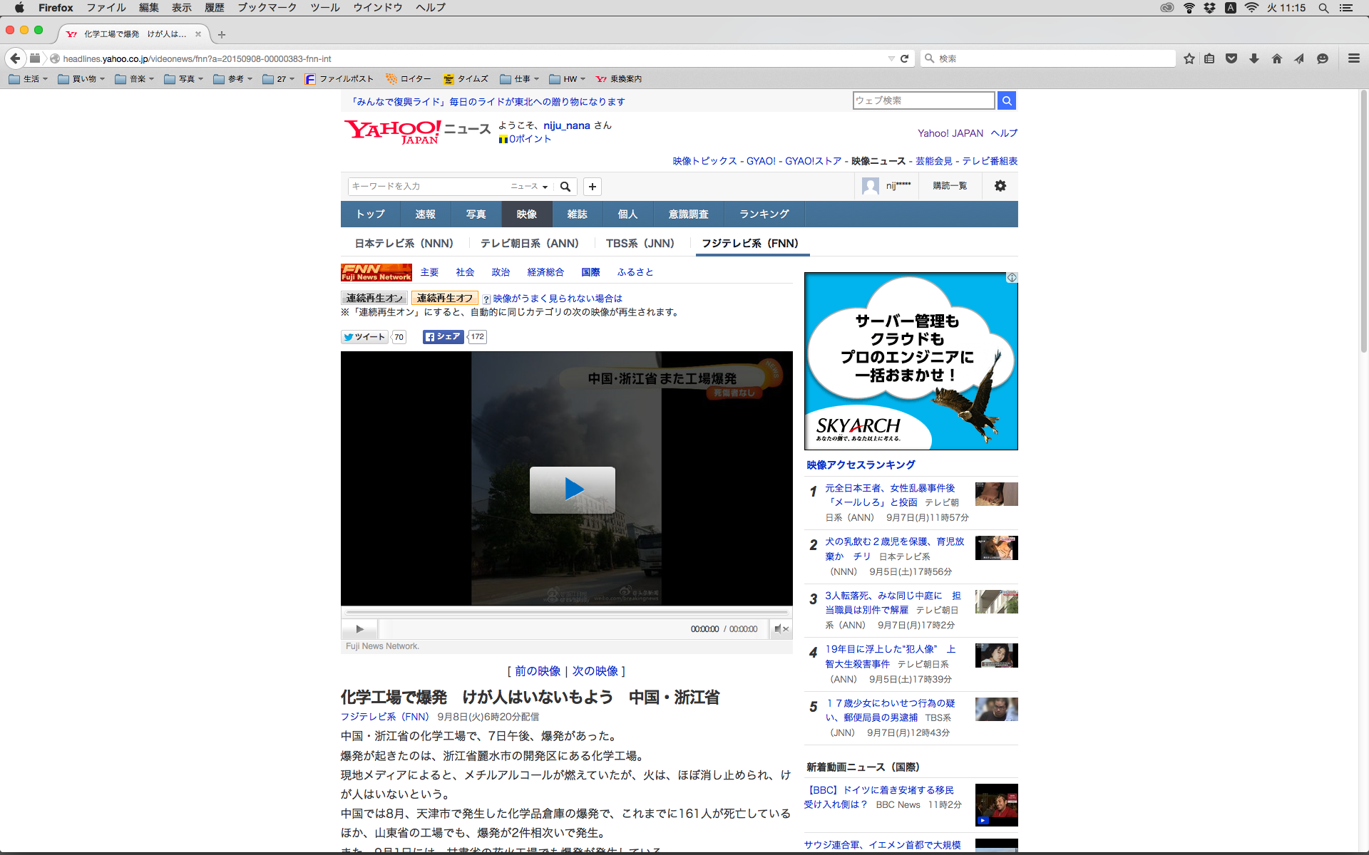
Task: Go to 次の映像 next video link
Action: 595,671
